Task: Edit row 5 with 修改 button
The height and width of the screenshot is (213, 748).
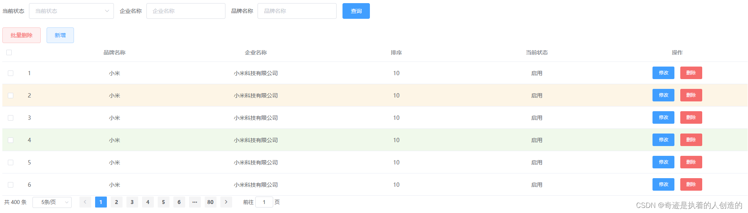Action: click(x=663, y=162)
